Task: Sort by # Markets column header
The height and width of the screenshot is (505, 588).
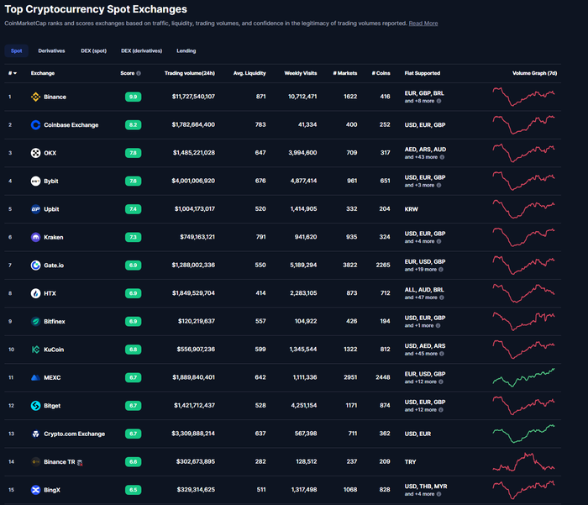Action: [x=345, y=73]
